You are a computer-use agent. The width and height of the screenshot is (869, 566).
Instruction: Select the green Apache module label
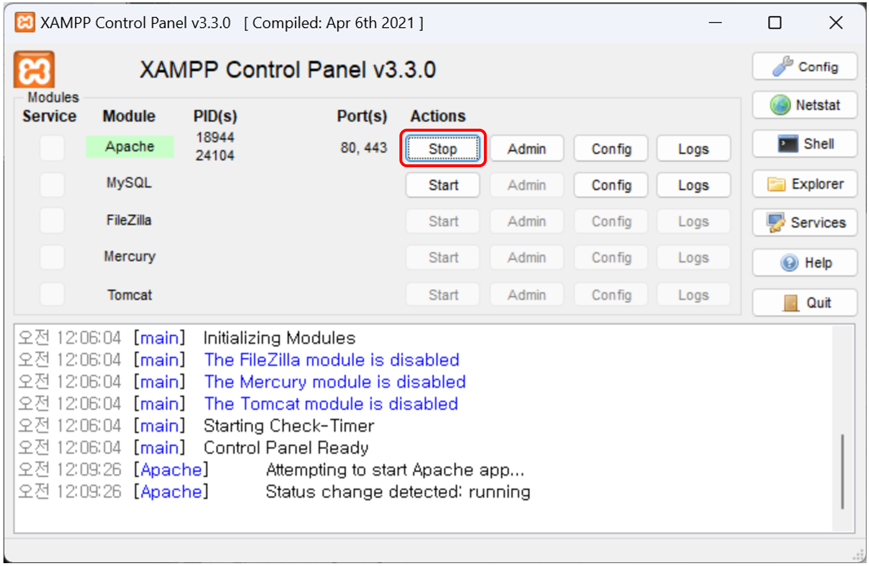129,147
